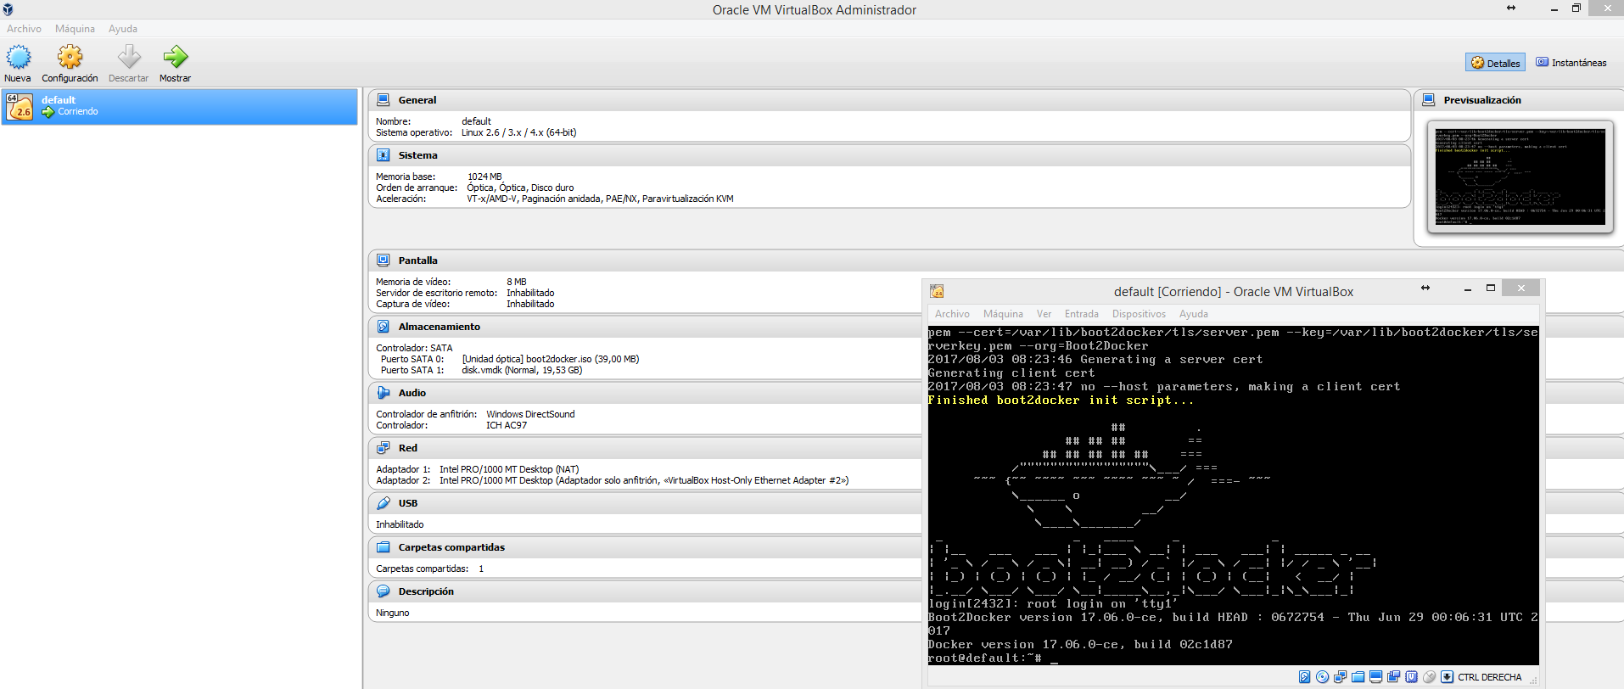Click network activity status icon
This screenshot has height=689, width=1624.
(x=1341, y=677)
